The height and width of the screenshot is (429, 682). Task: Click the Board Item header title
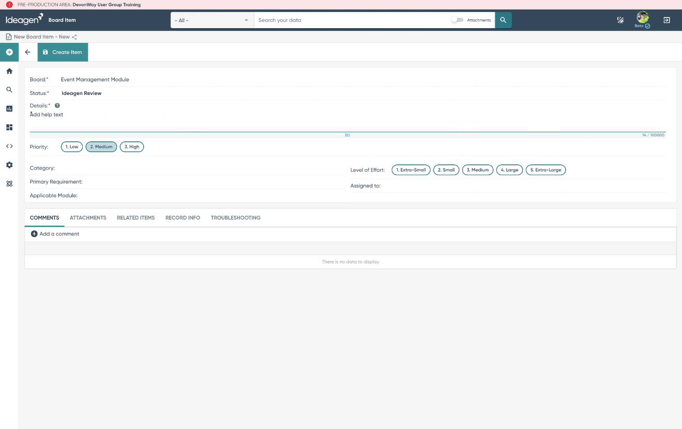[x=62, y=20]
